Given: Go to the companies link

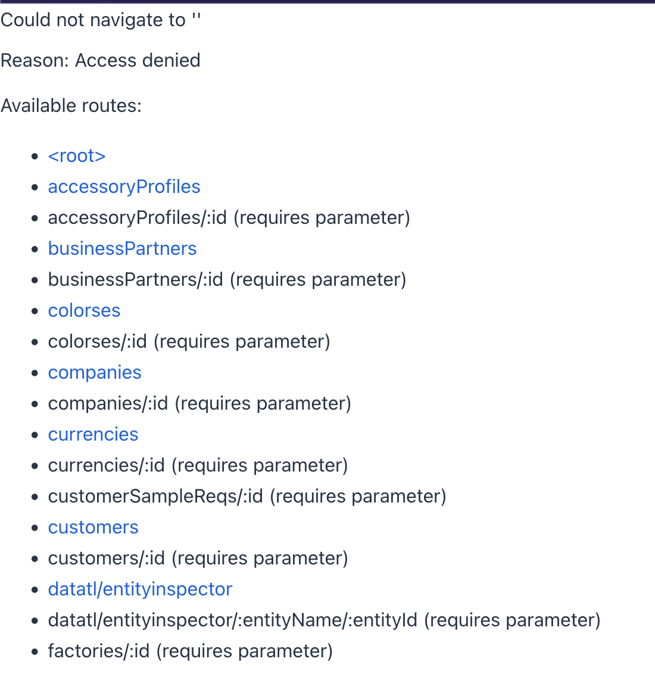Looking at the screenshot, I should pyautogui.click(x=95, y=373).
